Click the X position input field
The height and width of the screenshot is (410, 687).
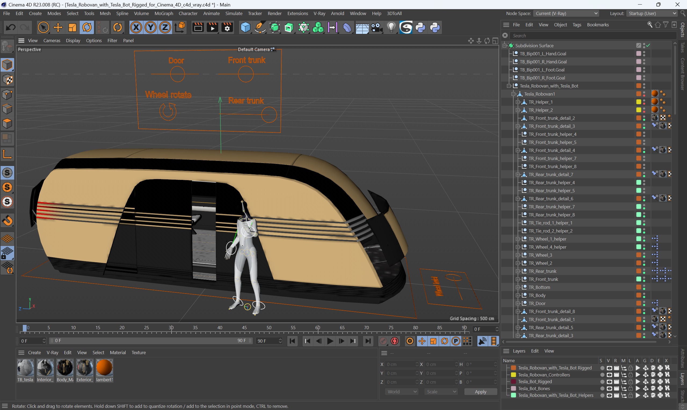[x=402, y=364]
